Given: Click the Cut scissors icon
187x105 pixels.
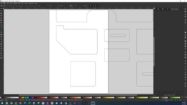Looking at the screenshot, I should (185, 35).
